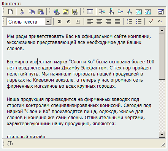Open the Стиль текста dropdown

click(x=29, y=22)
